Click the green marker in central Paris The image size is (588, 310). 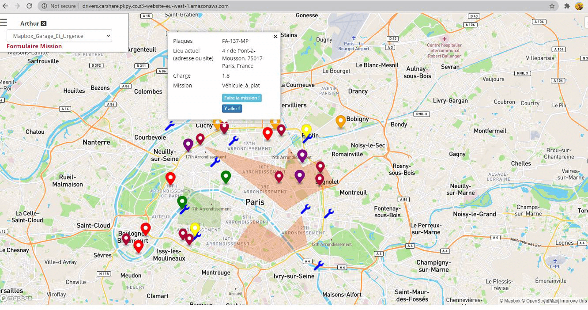[226, 177]
